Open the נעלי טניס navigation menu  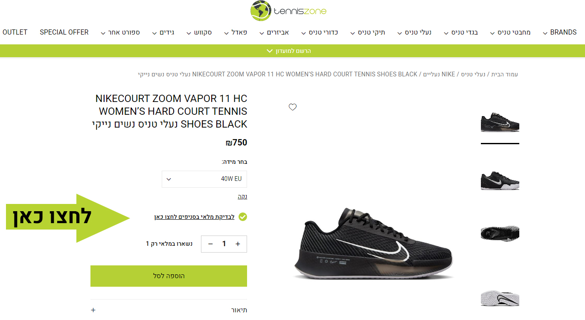pos(414,32)
